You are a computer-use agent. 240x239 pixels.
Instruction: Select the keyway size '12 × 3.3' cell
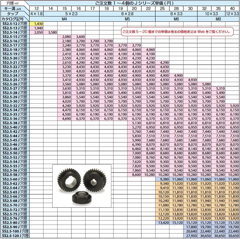[x=232, y=14]
